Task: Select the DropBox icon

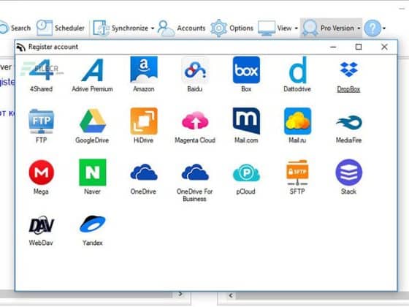Action: click(349, 69)
